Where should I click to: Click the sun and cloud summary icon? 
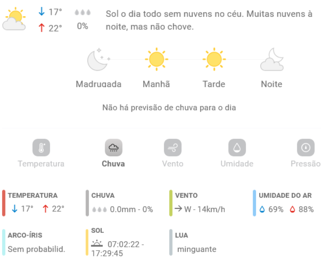14,20
